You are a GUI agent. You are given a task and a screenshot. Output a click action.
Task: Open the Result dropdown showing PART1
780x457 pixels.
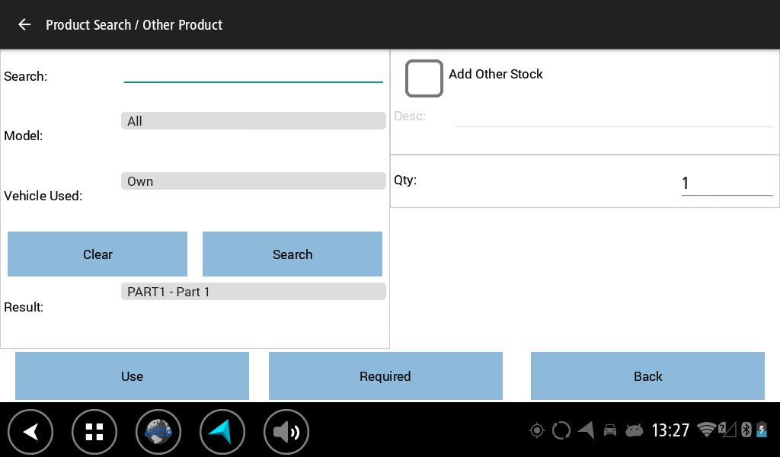[x=253, y=292]
